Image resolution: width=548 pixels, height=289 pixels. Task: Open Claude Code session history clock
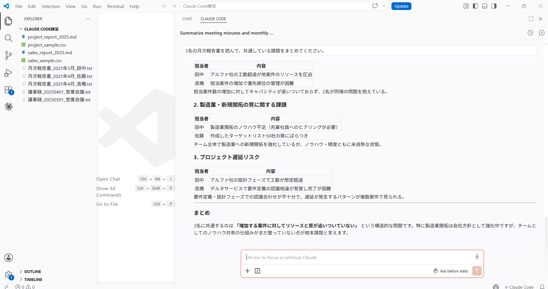click(x=530, y=33)
